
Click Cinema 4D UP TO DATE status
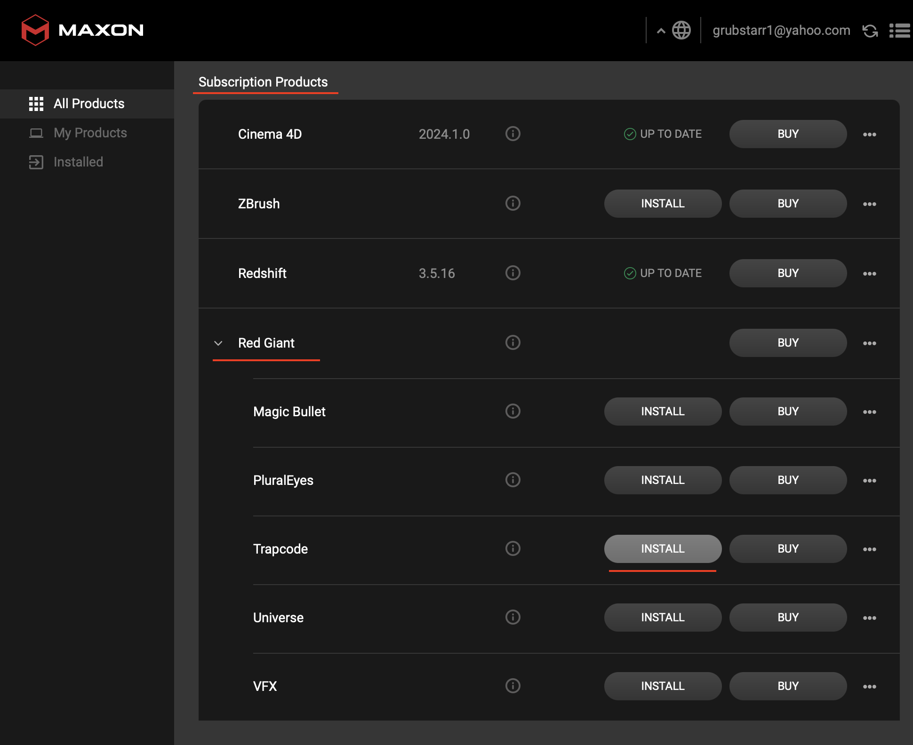[663, 134]
